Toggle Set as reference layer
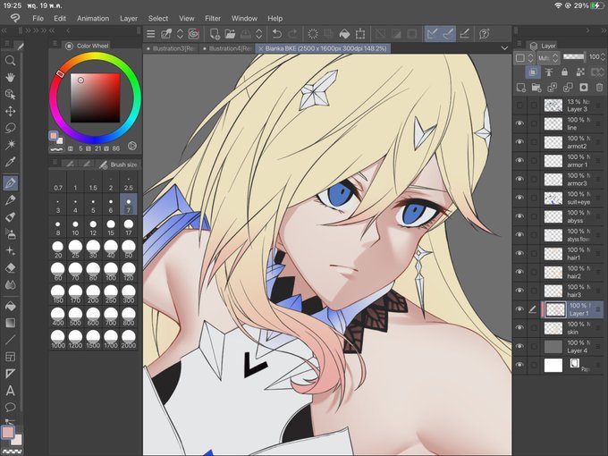The image size is (608, 456). tap(549, 72)
